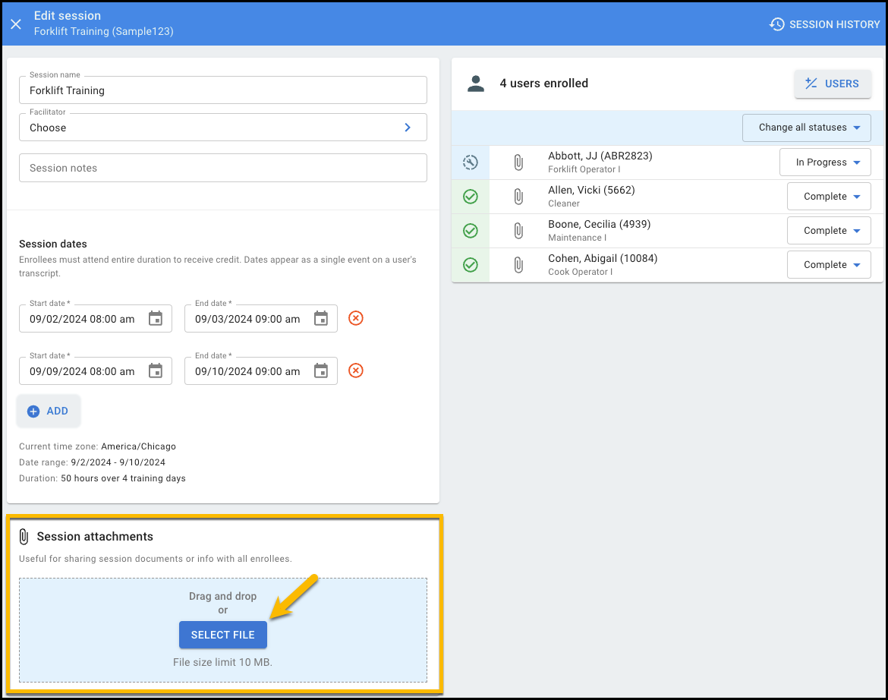The width and height of the screenshot is (888, 700).
Task: Click calendar icon for 09/09/2024 start date
Action: point(156,371)
